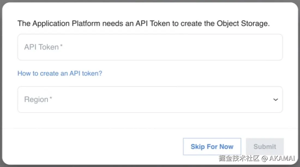Select the 'Region*' placeholder text

[36, 100]
